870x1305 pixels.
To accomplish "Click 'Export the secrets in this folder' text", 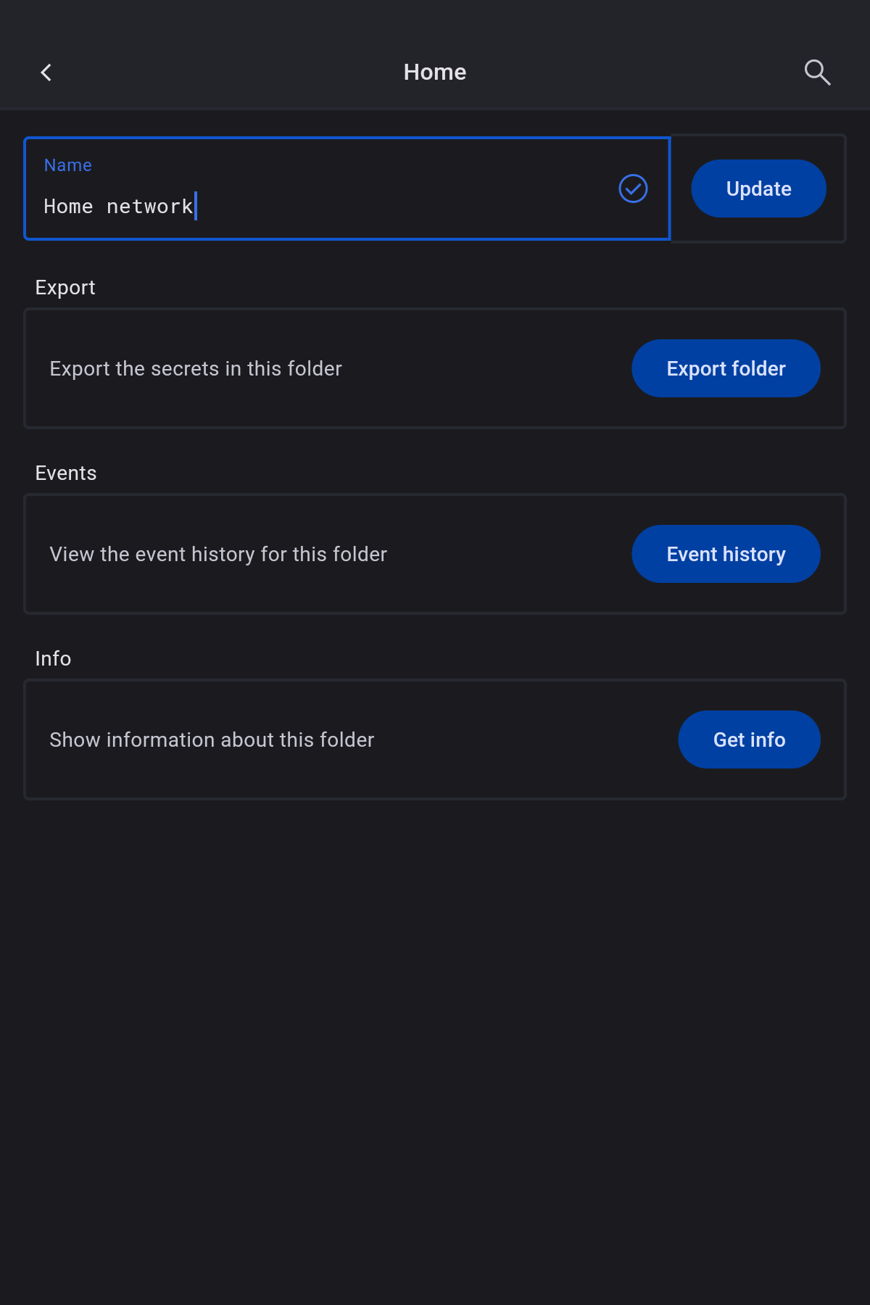I will [196, 369].
